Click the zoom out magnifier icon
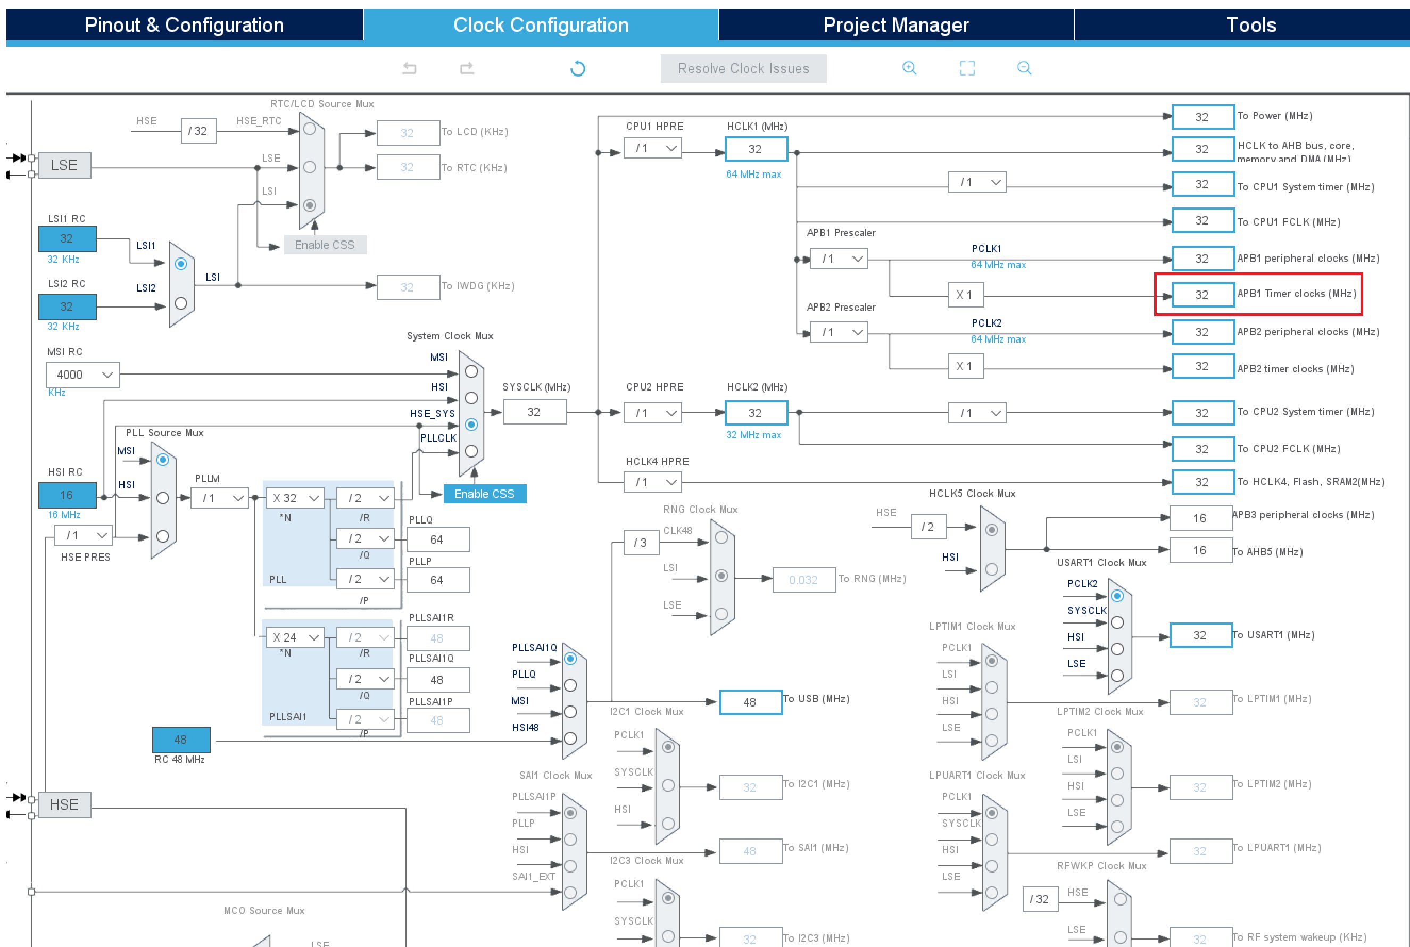The image size is (1410, 947). [1024, 68]
